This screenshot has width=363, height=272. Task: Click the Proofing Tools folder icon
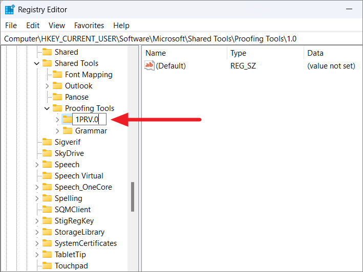point(57,108)
